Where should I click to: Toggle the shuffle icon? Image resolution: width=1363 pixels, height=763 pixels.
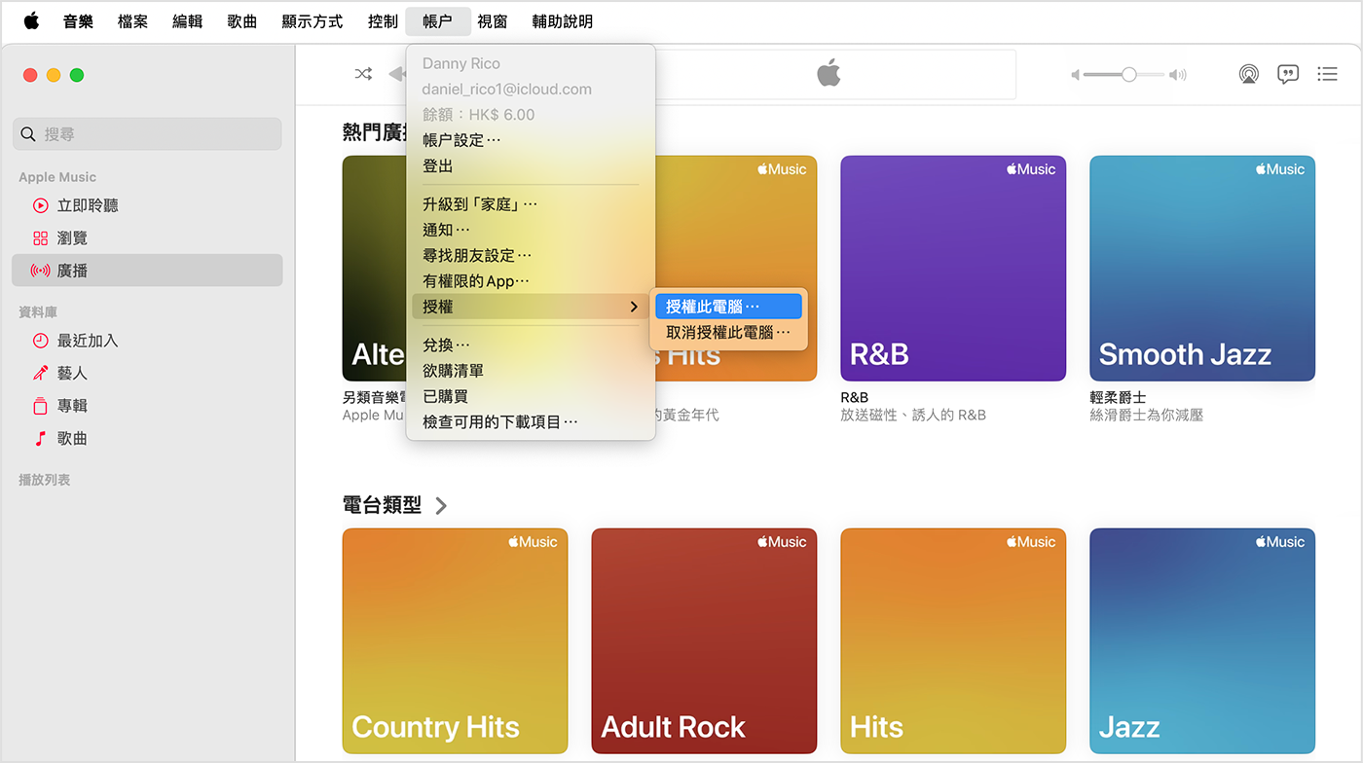[363, 74]
